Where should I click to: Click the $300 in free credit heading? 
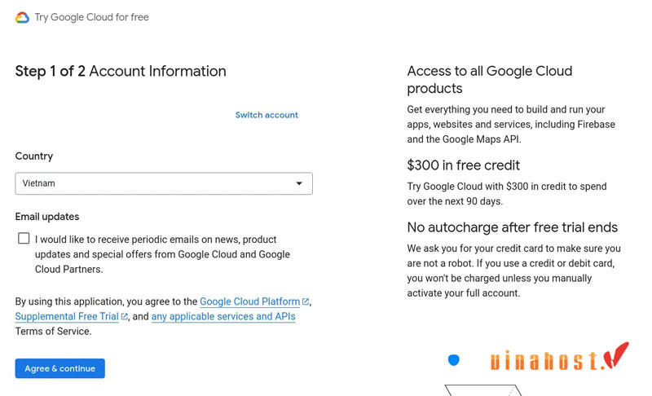coord(463,165)
